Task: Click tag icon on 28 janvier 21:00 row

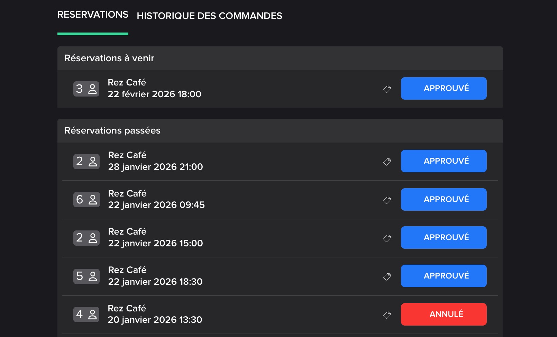Action: tap(387, 162)
